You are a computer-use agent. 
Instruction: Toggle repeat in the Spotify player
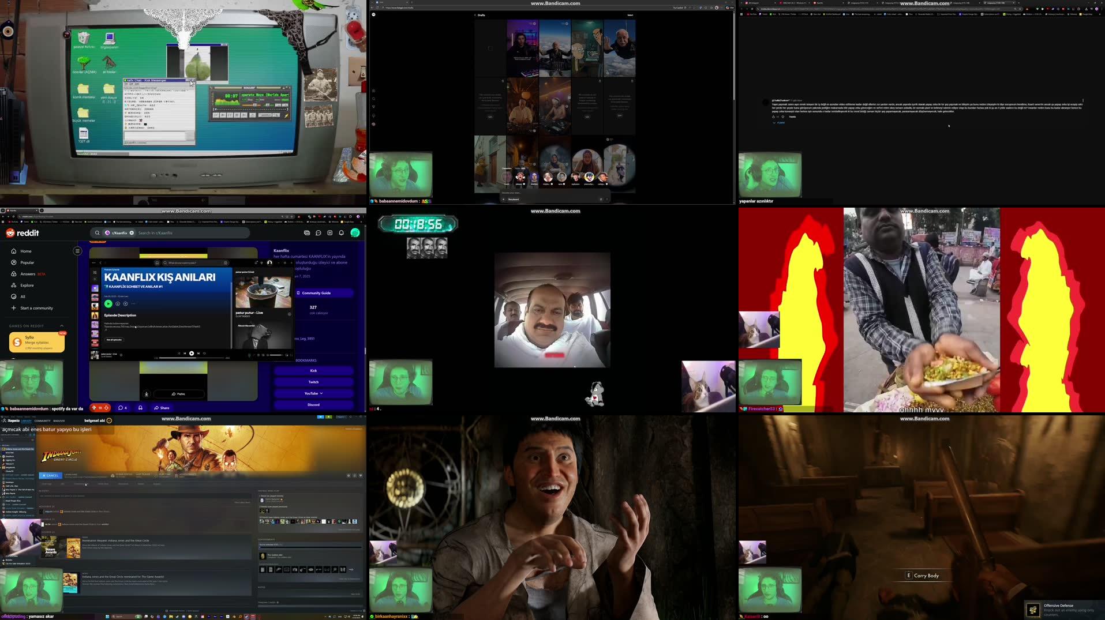pos(204,354)
